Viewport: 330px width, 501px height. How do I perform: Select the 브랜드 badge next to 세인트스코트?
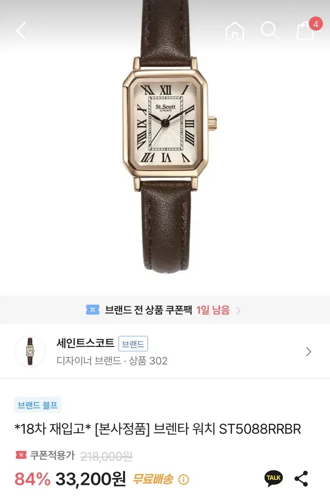click(x=133, y=344)
